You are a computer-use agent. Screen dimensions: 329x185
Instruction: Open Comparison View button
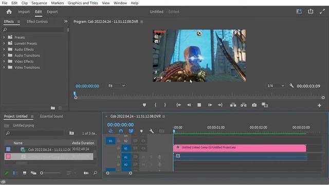point(265,105)
